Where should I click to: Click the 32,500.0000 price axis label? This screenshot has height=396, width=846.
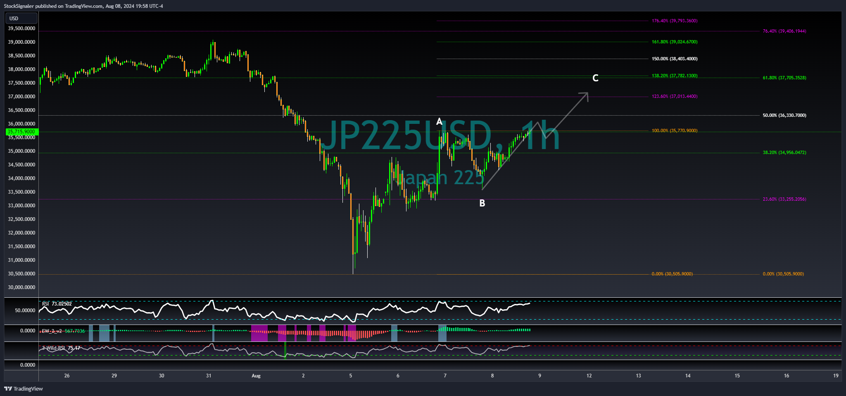pos(21,219)
